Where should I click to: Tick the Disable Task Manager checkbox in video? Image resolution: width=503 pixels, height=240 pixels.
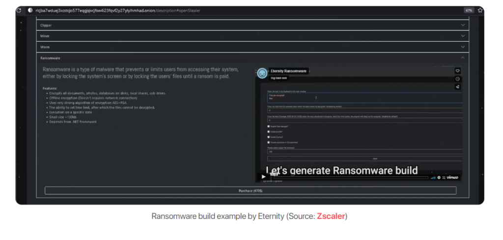tap(269, 126)
